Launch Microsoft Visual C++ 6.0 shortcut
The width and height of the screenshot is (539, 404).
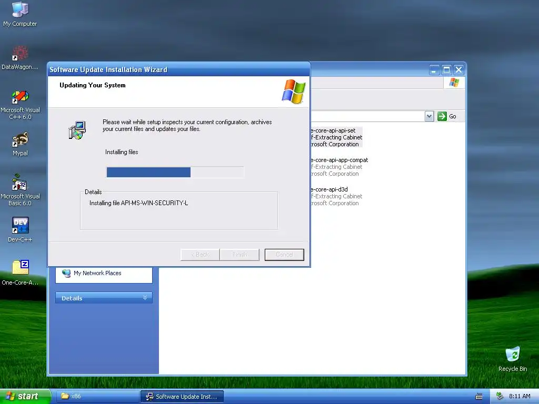[20, 105]
